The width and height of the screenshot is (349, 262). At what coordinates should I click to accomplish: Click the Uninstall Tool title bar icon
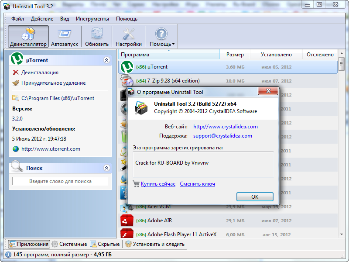7,7
